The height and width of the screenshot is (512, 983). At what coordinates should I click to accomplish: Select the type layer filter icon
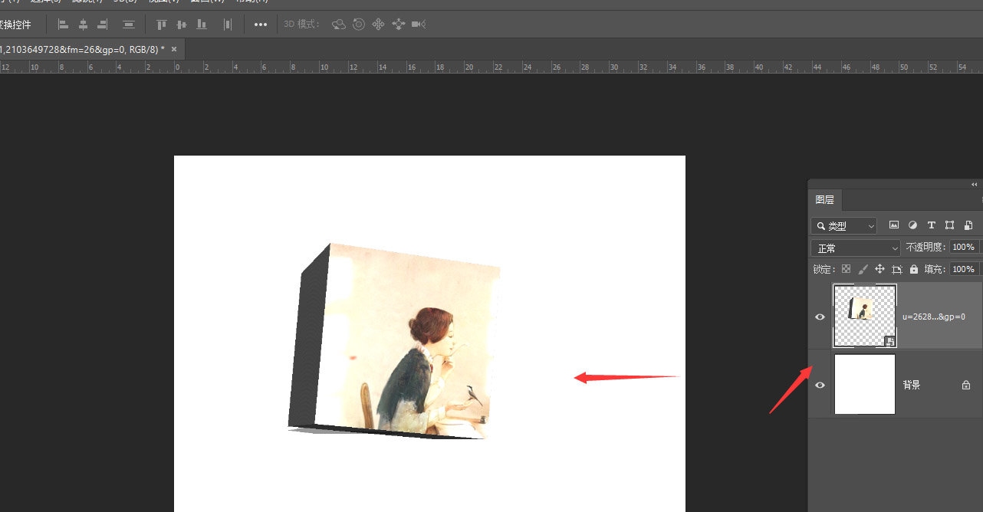coord(931,225)
